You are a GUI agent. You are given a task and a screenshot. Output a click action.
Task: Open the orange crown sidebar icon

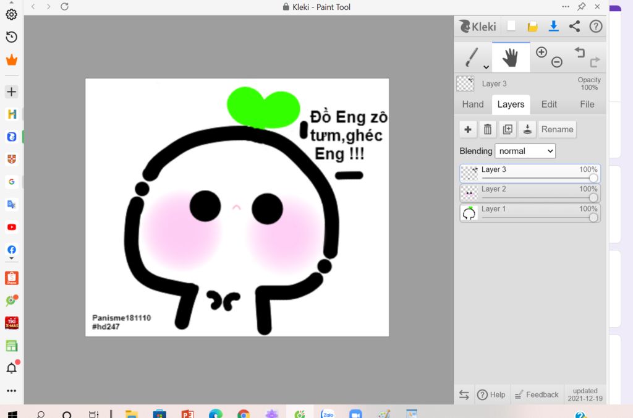tap(12, 60)
